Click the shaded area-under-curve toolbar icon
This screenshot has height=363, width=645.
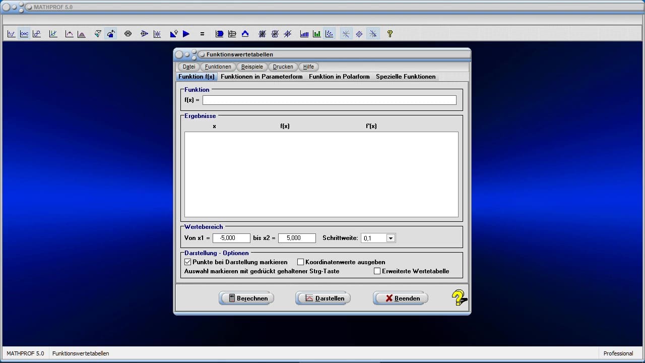coord(82,34)
